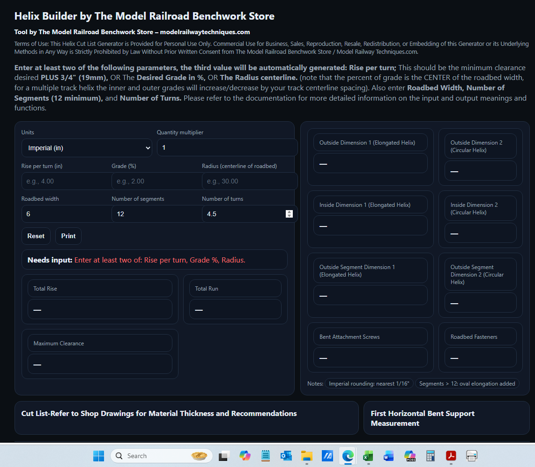Expand the Cut List section

pyautogui.click(x=186, y=418)
